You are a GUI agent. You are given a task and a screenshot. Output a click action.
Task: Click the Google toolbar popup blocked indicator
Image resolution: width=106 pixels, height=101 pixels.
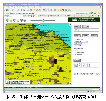tap(52, 16)
